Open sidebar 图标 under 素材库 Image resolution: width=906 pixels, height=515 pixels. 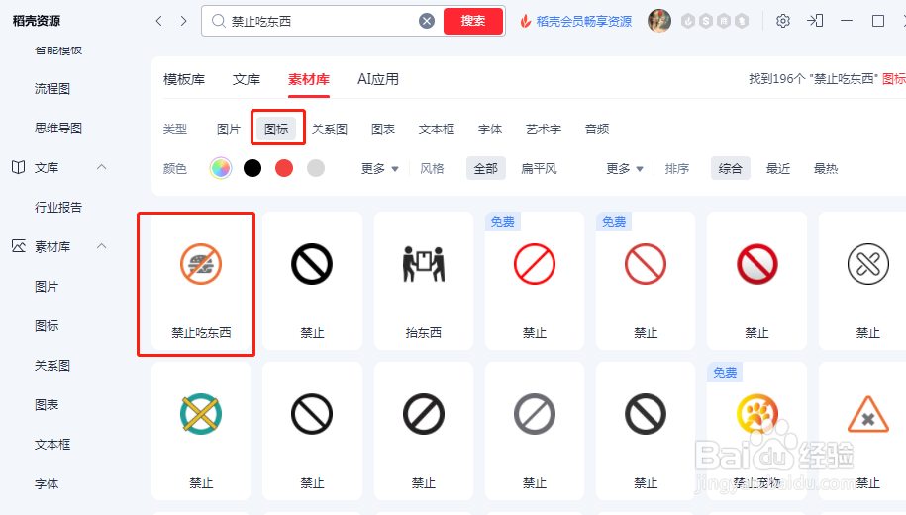pos(47,326)
